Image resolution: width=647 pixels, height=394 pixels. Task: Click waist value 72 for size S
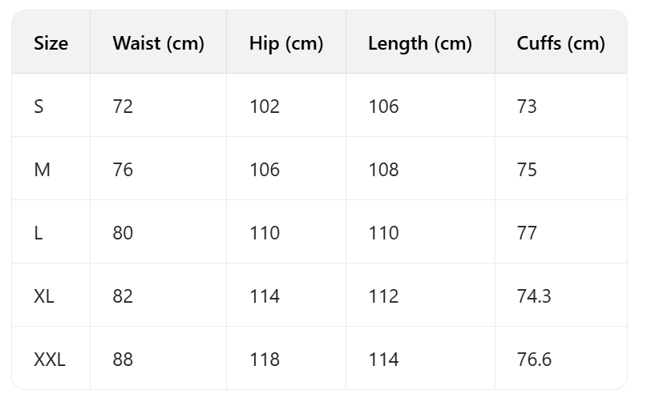point(123,107)
